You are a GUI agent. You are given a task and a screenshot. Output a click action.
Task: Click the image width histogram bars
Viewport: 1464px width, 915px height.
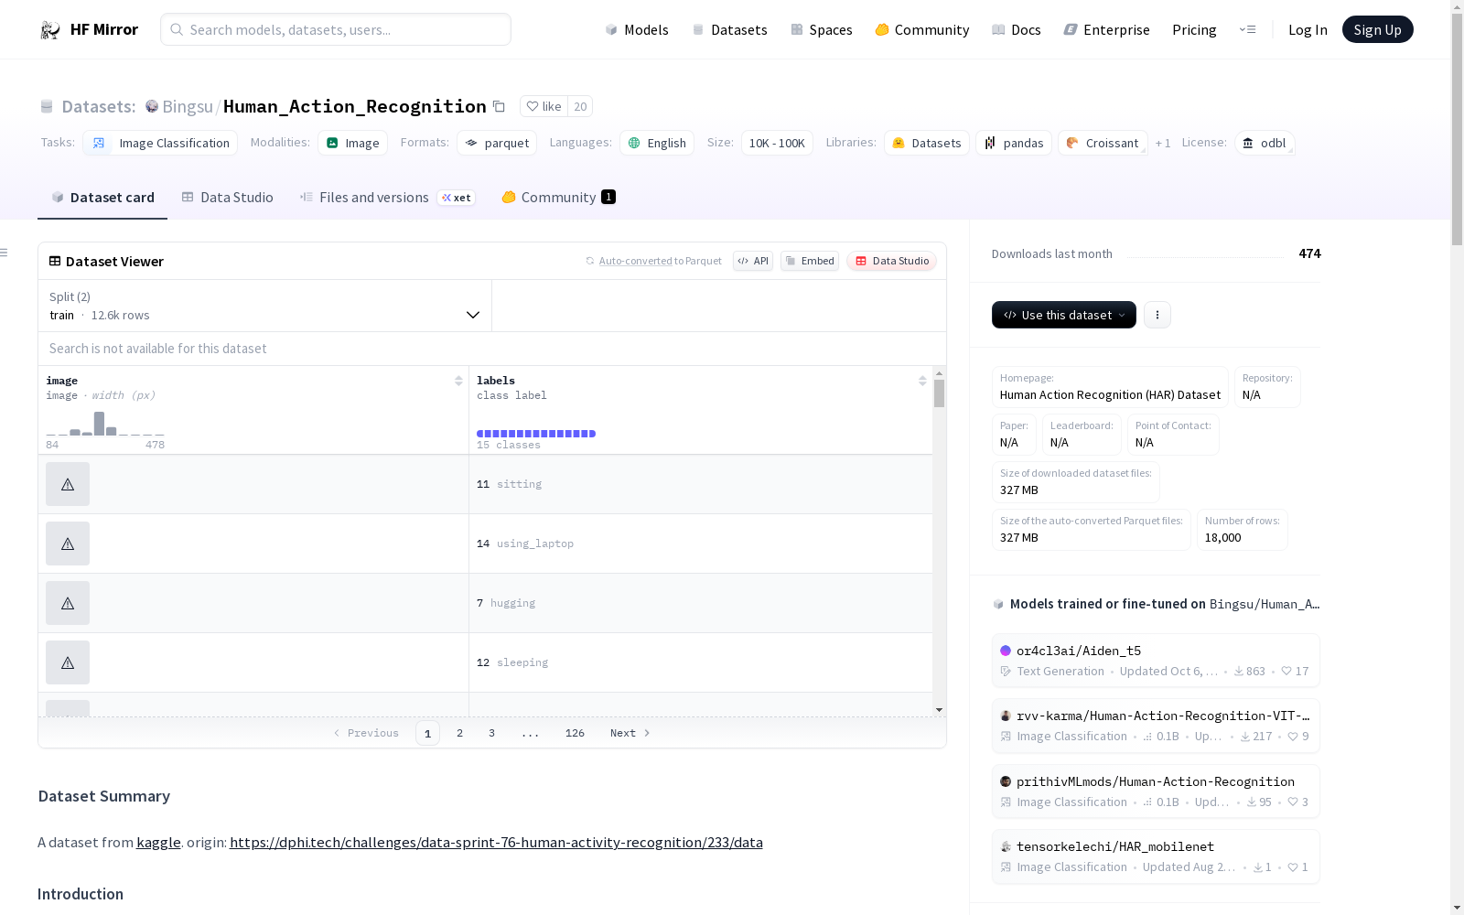105,424
